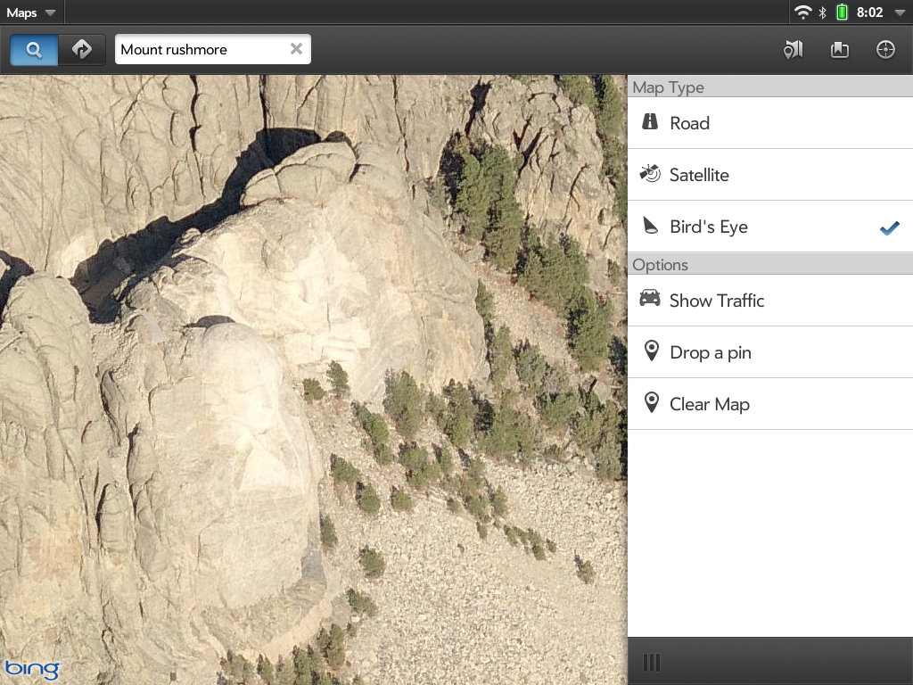Switch to search mode with the magnifier icon

(34, 50)
